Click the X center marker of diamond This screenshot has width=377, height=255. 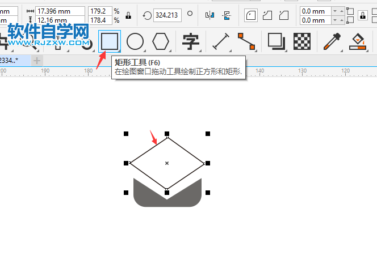[167, 163]
